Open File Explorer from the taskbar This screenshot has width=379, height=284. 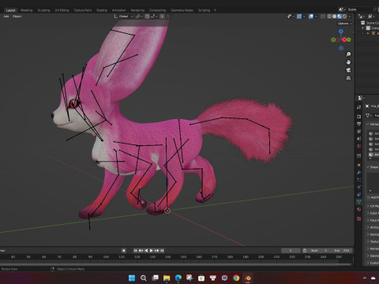pyautogui.click(x=167, y=278)
